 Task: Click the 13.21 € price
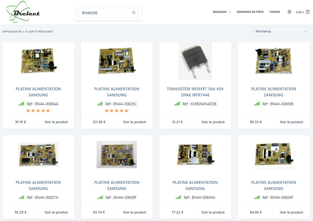(177, 122)
